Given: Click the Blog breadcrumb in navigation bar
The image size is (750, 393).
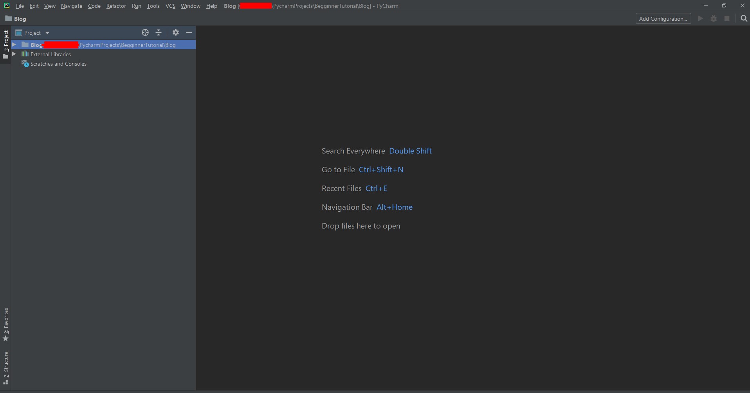Looking at the screenshot, I should pos(16,19).
